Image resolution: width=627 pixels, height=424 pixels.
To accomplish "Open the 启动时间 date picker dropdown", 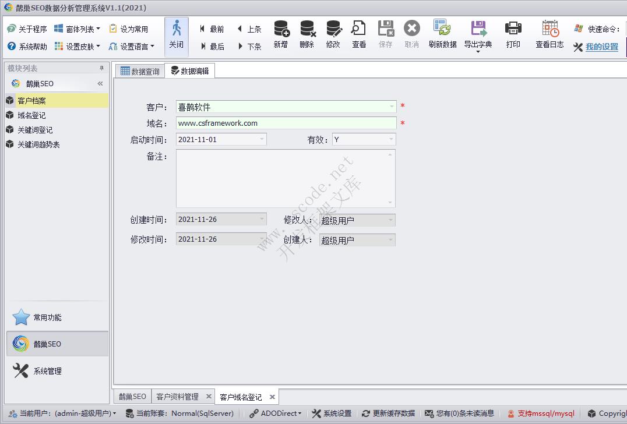I will (x=262, y=140).
